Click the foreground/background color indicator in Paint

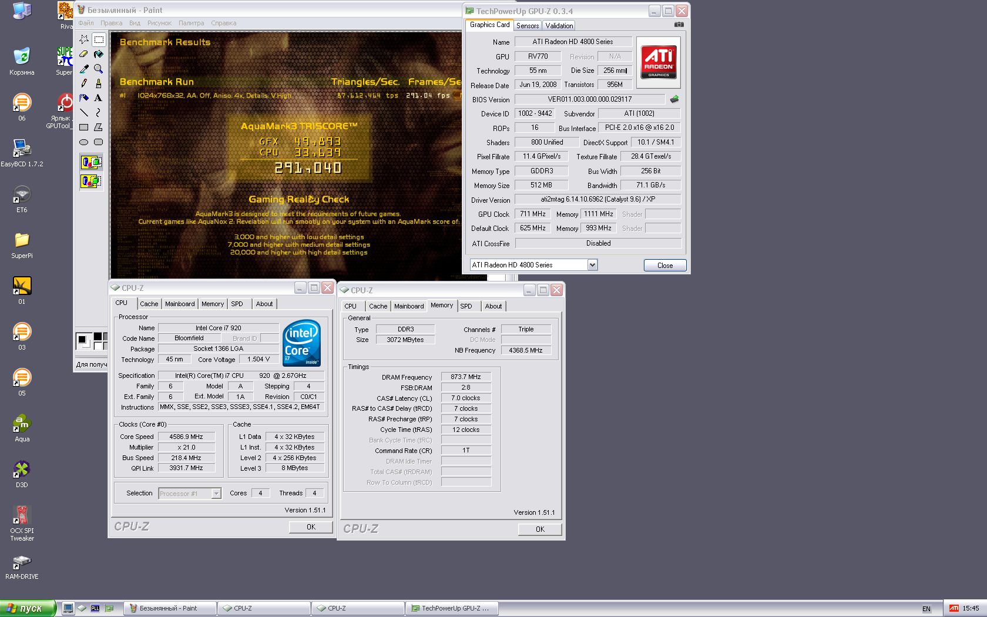pyautogui.click(x=85, y=341)
